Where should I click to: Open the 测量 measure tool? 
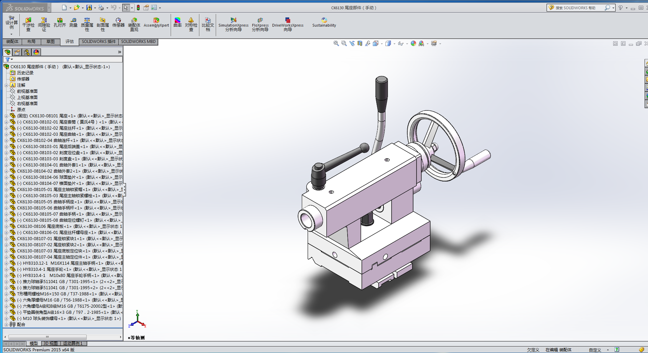point(73,23)
